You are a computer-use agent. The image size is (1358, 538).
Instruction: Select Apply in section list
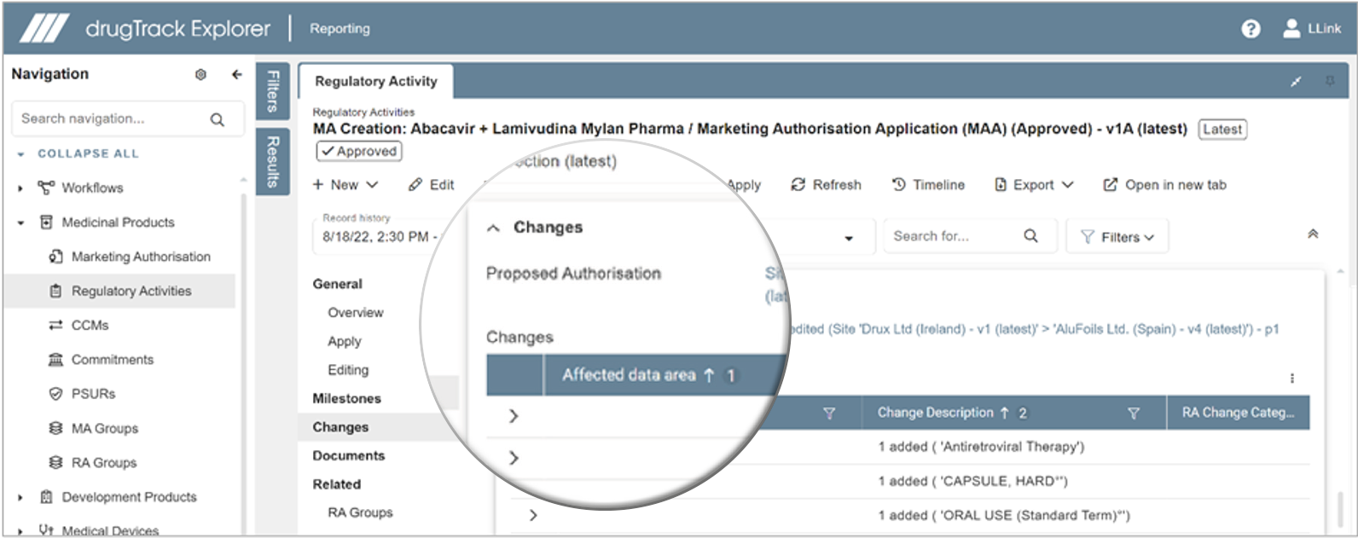point(345,341)
